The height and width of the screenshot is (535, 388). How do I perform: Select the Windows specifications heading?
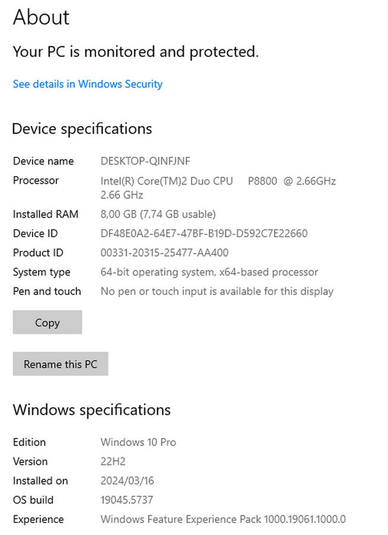coord(91,410)
